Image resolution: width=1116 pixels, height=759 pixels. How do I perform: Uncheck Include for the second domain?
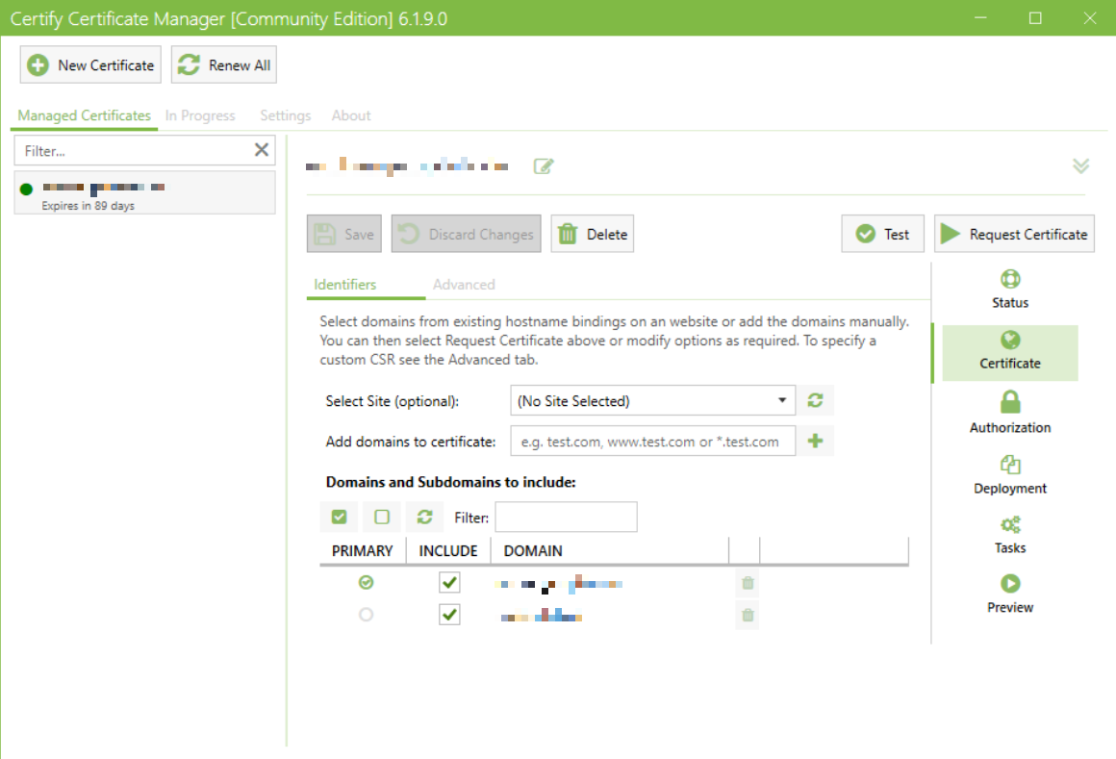[x=449, y=615]
